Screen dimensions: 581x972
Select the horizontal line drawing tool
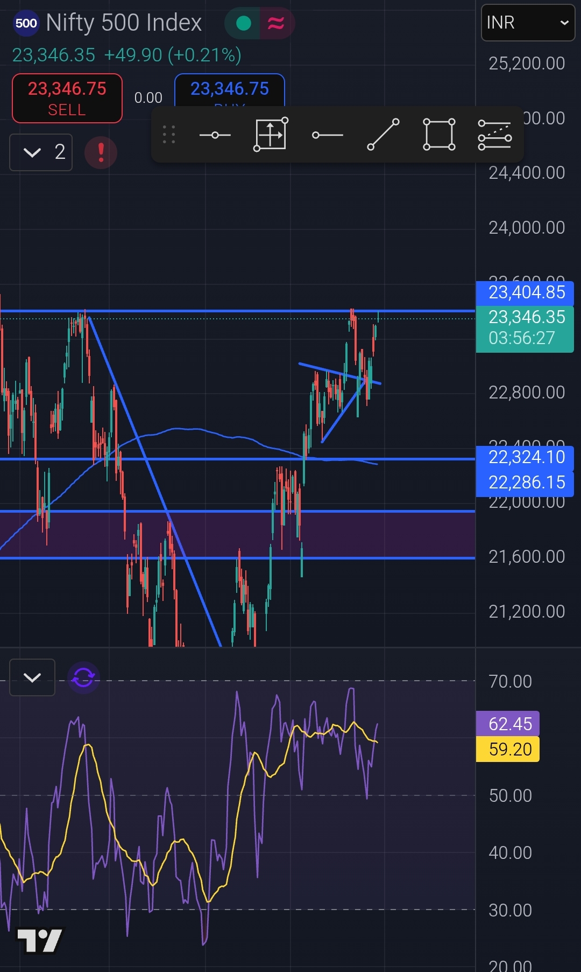[215, 135]
